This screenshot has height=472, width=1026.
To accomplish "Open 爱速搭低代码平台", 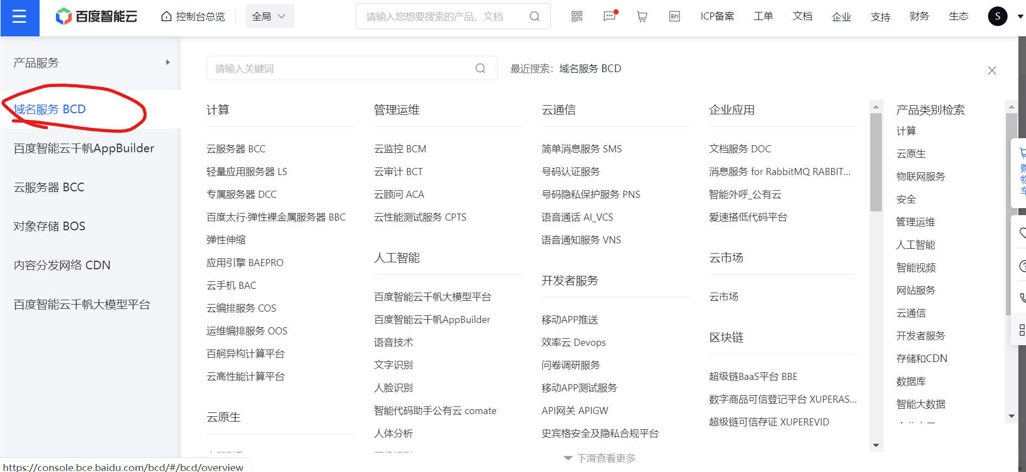I will 748,217.
